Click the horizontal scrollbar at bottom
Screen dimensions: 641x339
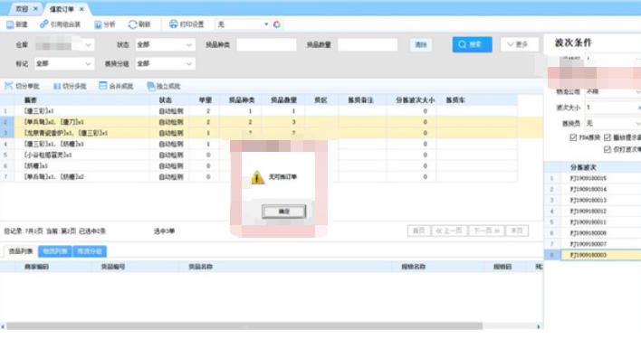click(x=244, y=326)
